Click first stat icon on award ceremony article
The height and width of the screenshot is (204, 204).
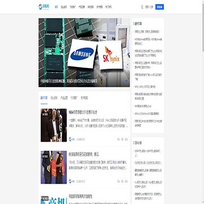pyautogui.click(x=118, y=181)
